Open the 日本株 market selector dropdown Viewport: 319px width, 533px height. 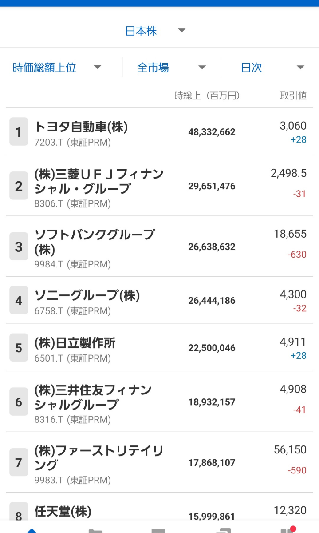pyautogui.click(x=155, y=31)
